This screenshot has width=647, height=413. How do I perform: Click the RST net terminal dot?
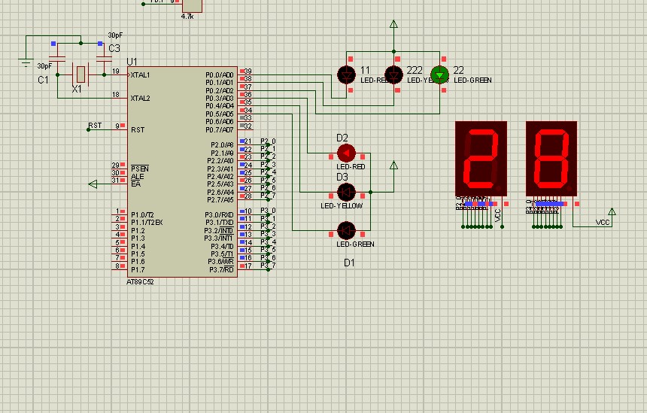pyautogui.click(x=88, y=130)
